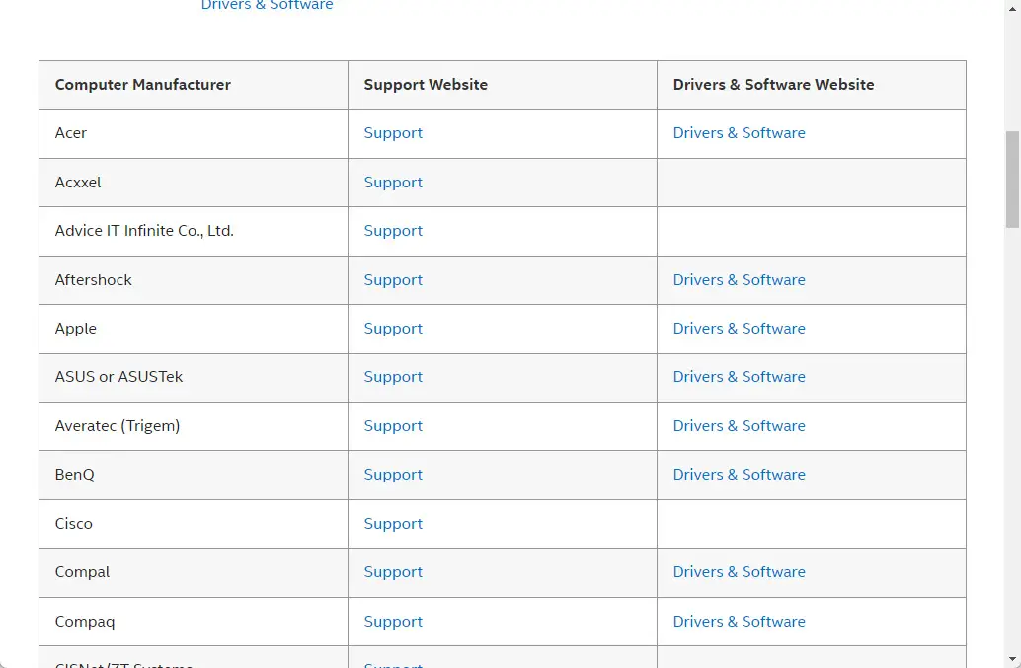This screenshot has width=1021, height=668.
Task: Click the page scrollbar on the right
Action: (x=1012, y=178)
